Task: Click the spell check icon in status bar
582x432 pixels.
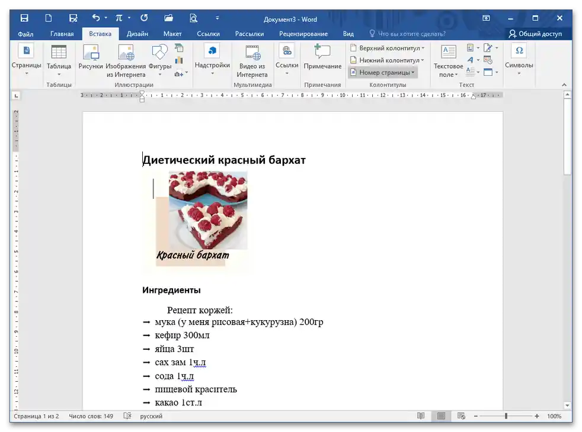Action: pos(126,416)
